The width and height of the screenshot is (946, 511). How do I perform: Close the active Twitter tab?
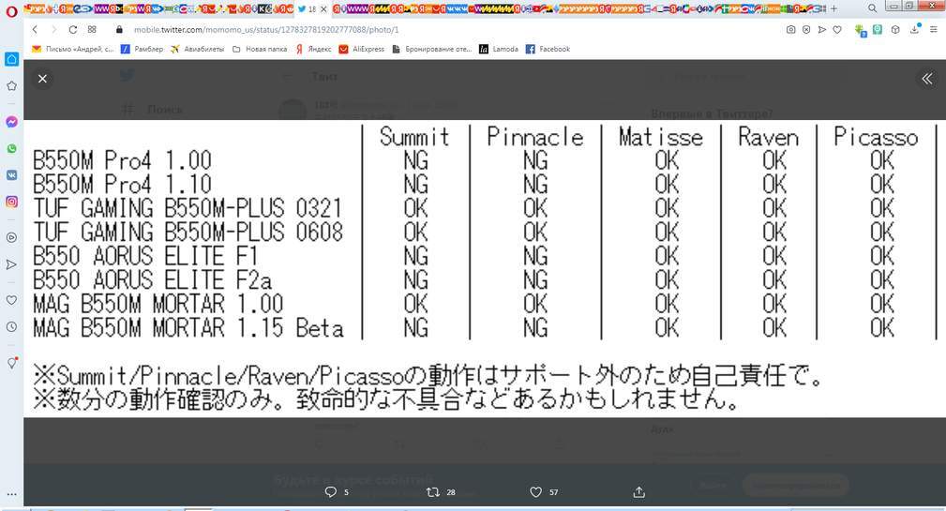click(x=323, y=9)
